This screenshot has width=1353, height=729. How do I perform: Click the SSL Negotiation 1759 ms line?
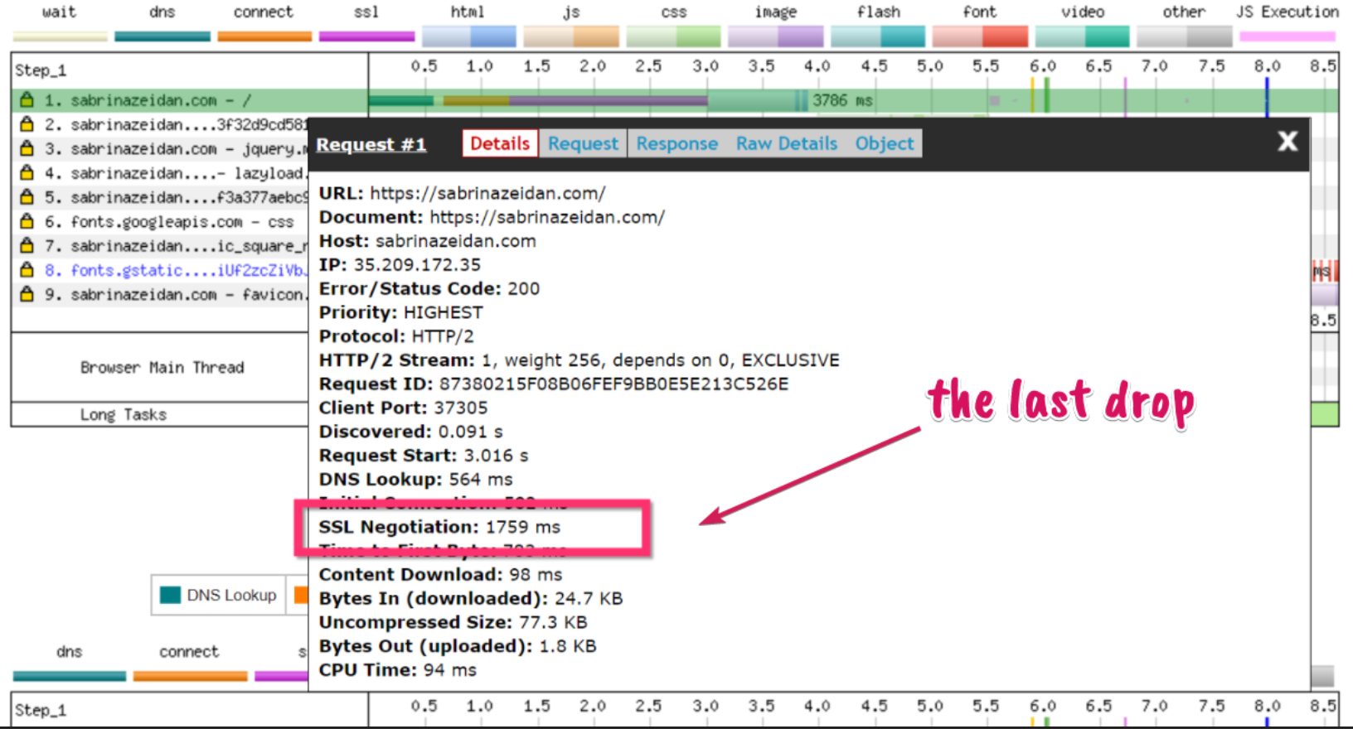pos(439,527)
